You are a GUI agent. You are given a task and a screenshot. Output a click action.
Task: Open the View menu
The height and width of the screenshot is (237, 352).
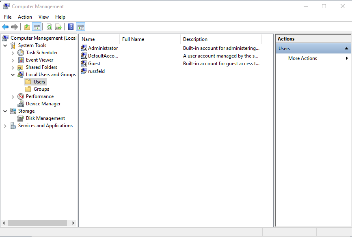click(43, 17)
